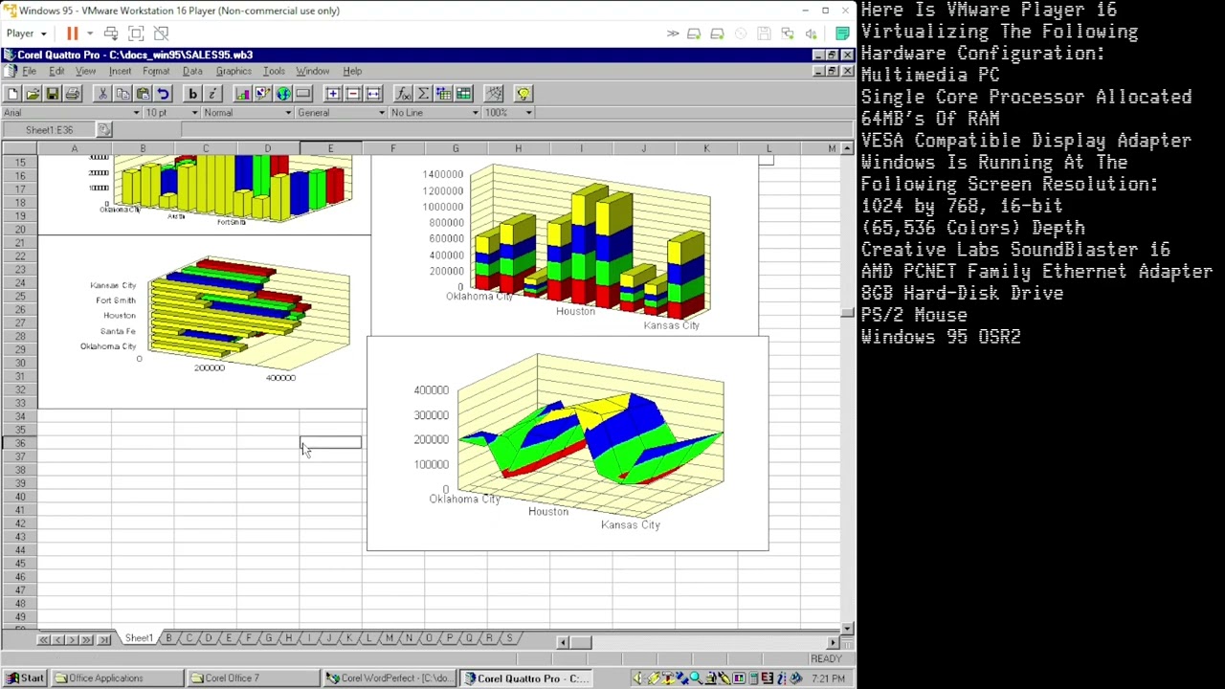
Task: Click the Insert cells plus icon
Action: click(333, 94)
